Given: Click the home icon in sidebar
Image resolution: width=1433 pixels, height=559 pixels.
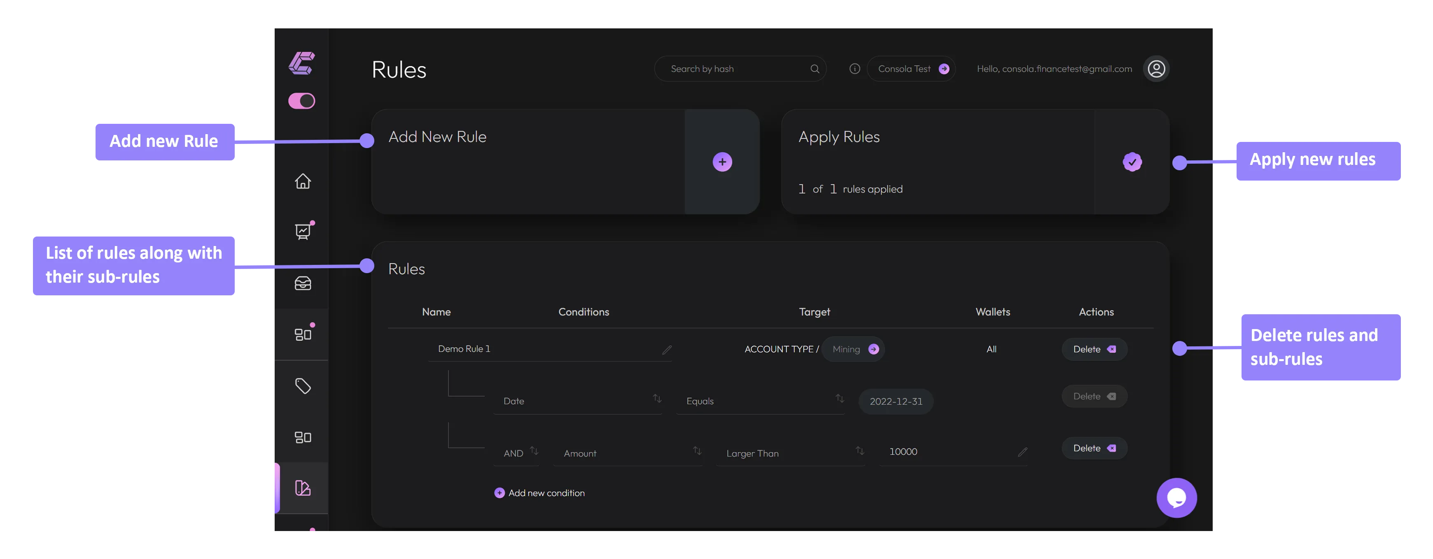Looking at the screenshot, I should 303,181.
